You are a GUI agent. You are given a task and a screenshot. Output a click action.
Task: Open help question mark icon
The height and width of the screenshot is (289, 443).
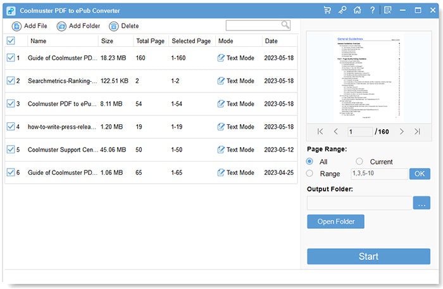(x=372, y=11)
